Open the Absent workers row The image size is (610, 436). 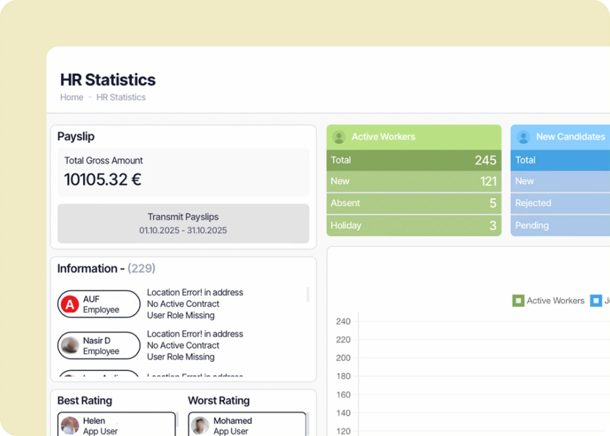point(414,203)
